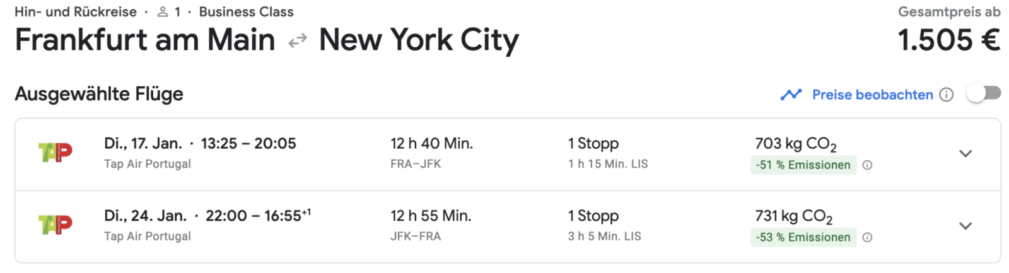Open info icon beside Preise beobachten

pos(946,95)
